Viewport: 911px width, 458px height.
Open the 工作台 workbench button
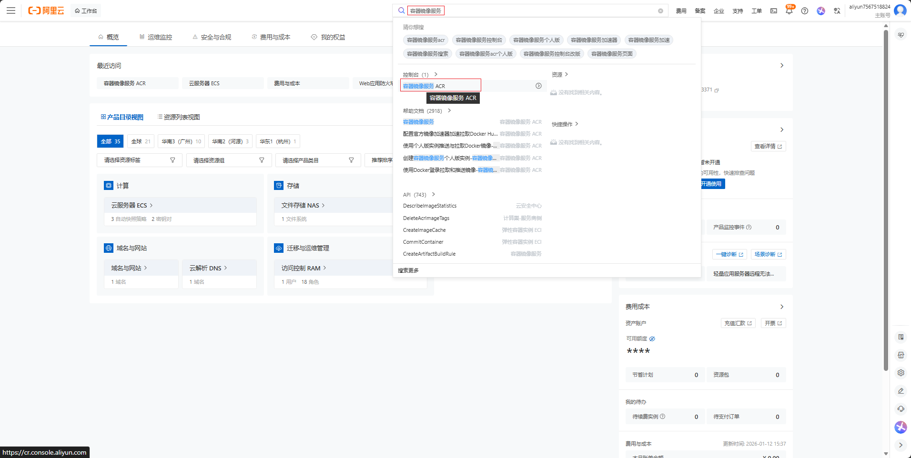(x=86, y=10)
